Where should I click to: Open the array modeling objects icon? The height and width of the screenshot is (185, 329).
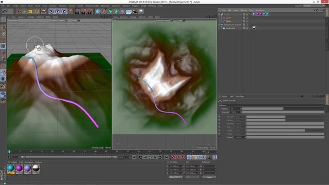click(117, 11)
